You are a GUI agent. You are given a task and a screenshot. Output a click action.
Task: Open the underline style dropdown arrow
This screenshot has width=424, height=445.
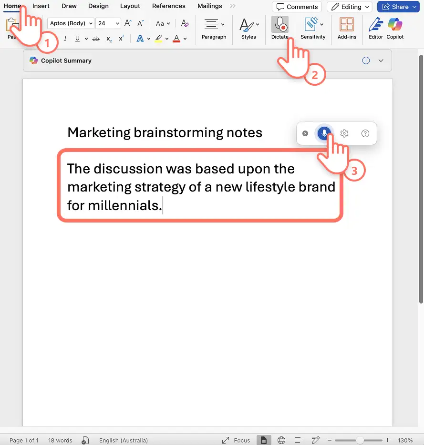point(86,39)
